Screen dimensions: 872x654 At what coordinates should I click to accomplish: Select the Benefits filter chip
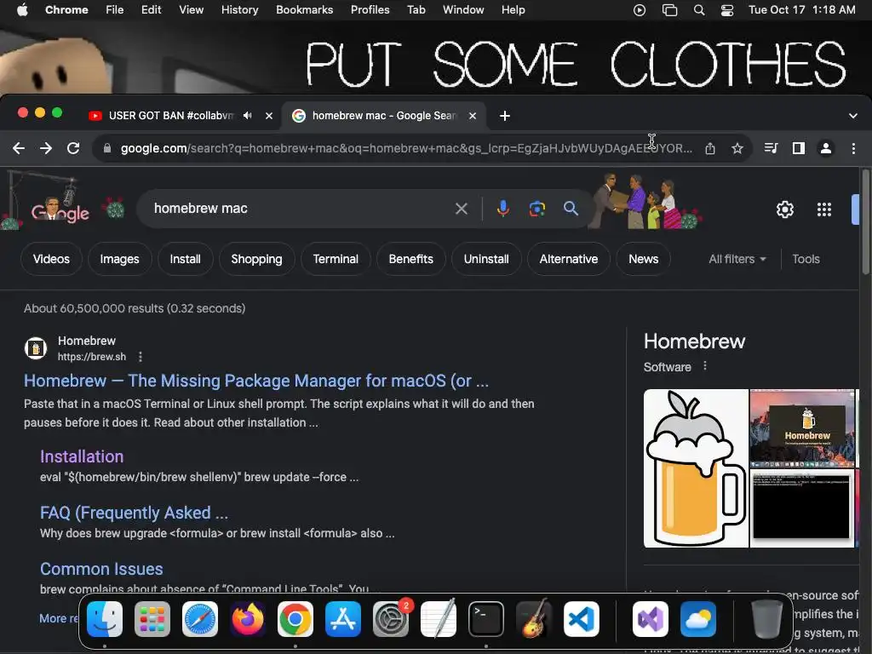[x=411, y=259]
